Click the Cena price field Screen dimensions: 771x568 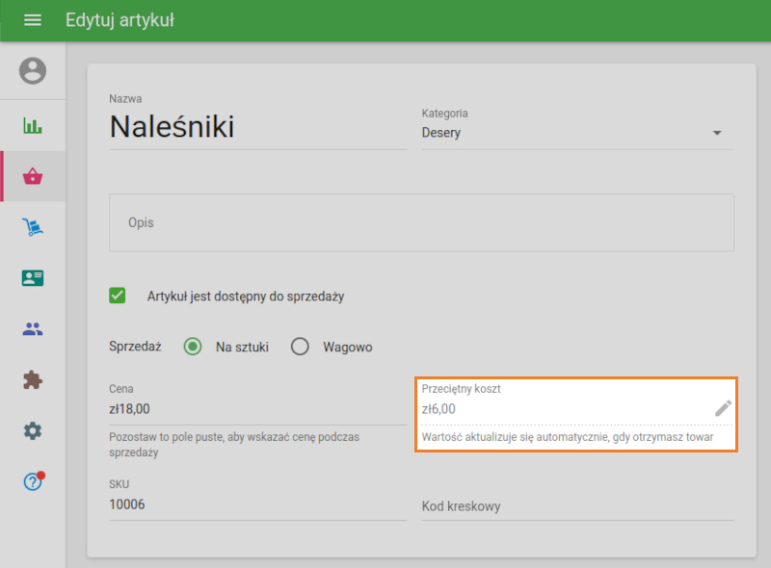click(257, 409)
